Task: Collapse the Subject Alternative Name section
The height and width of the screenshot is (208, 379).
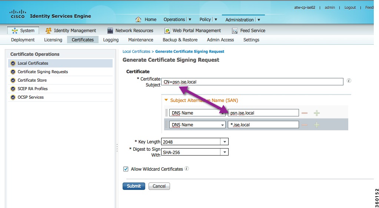Action: 166,100
